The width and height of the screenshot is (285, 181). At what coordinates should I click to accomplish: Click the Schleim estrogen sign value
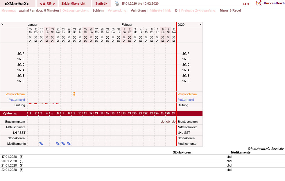click(98, 10)
